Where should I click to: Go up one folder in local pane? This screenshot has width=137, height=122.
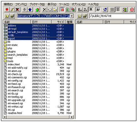point(7,16)
